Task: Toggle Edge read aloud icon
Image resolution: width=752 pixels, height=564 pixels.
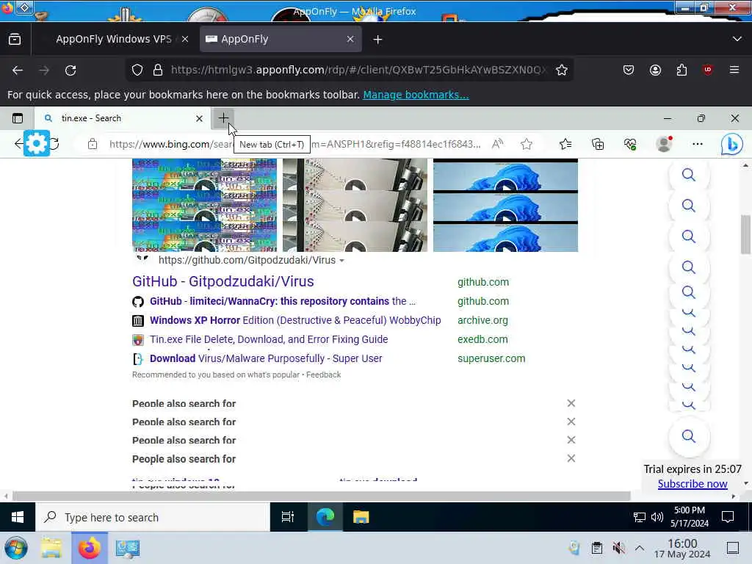Action: [497, 144]
